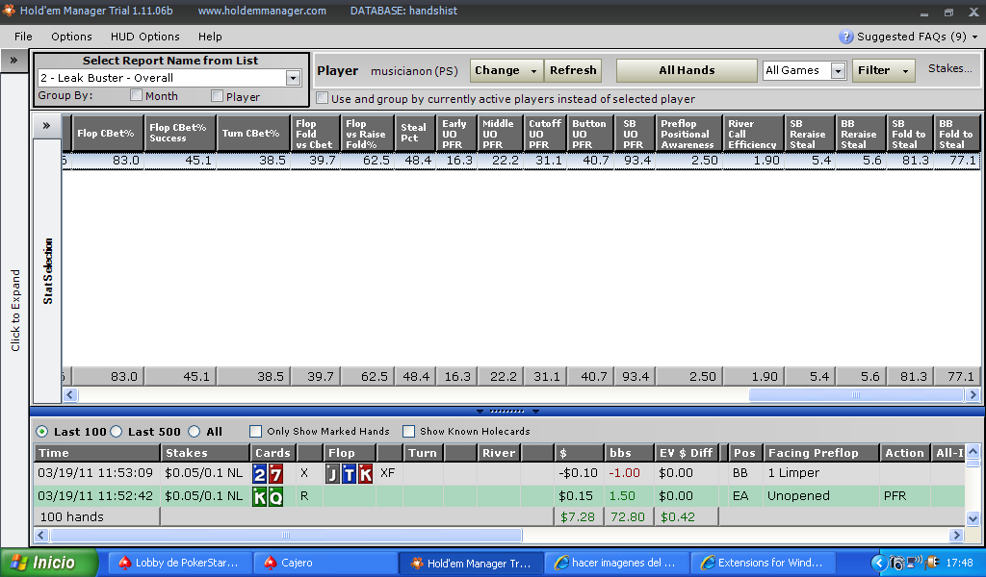Image resolution: width=986 pixels, height=577 pixels.
Task: Expand the left sidebar double-arrow icon
Action: pos(14,60)
